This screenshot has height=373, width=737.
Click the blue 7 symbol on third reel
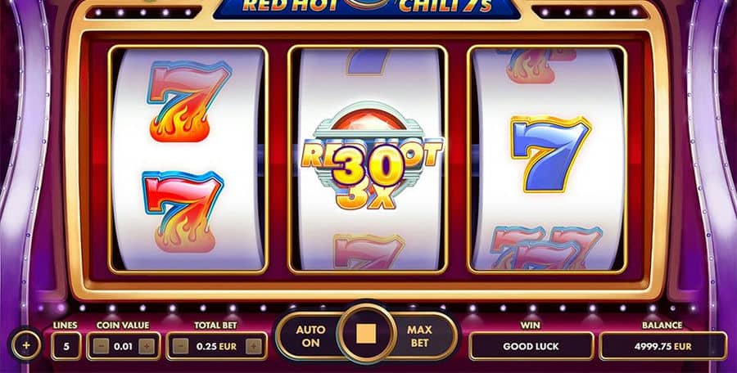pyautogui.click(x=550, y=154)
